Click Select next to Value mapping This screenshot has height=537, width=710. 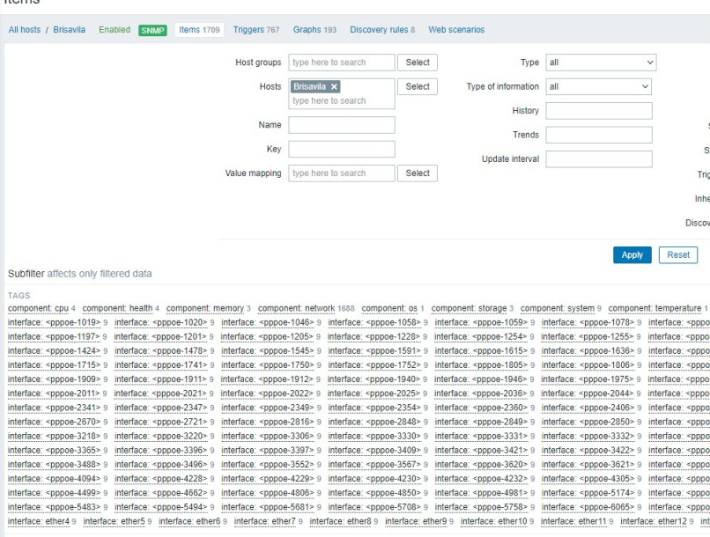tap(418, 173)
